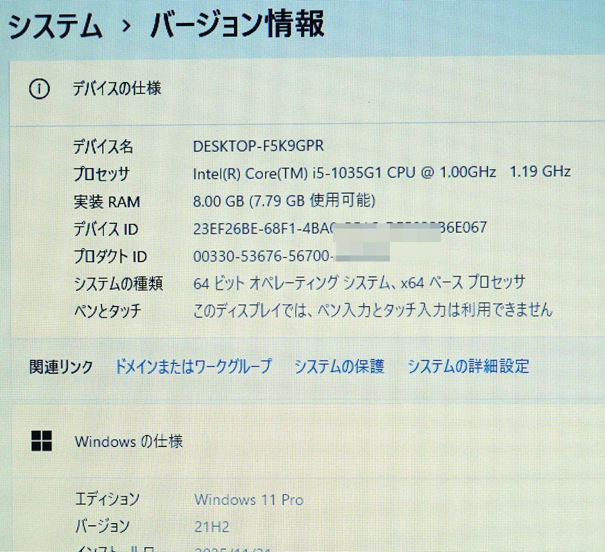Click the 実装 RAM label
The width and height of the screenshot is (605, 552).
[x=107, y=202]
